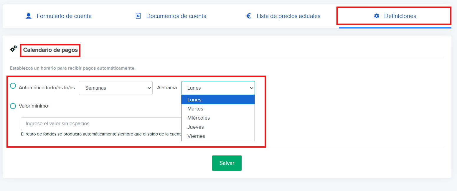The image size is (457, 191).
Task: Select highlighted Lunes option in list
Action: (x=194, y=100)
